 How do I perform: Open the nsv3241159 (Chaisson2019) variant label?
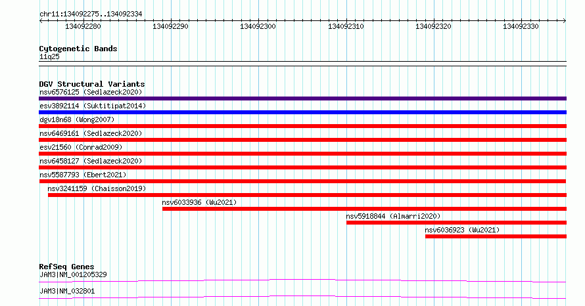97,188
